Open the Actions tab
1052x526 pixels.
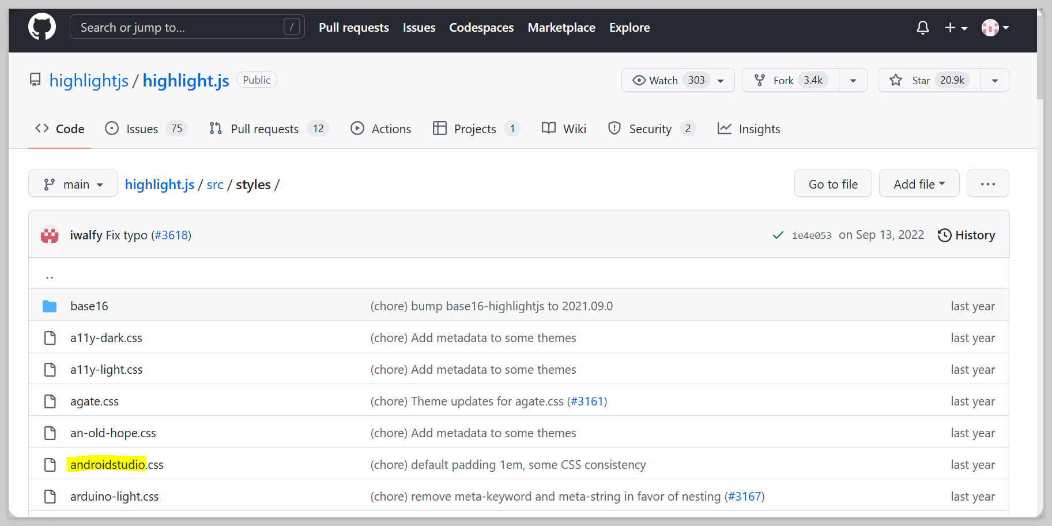click(x=380, y=129)
